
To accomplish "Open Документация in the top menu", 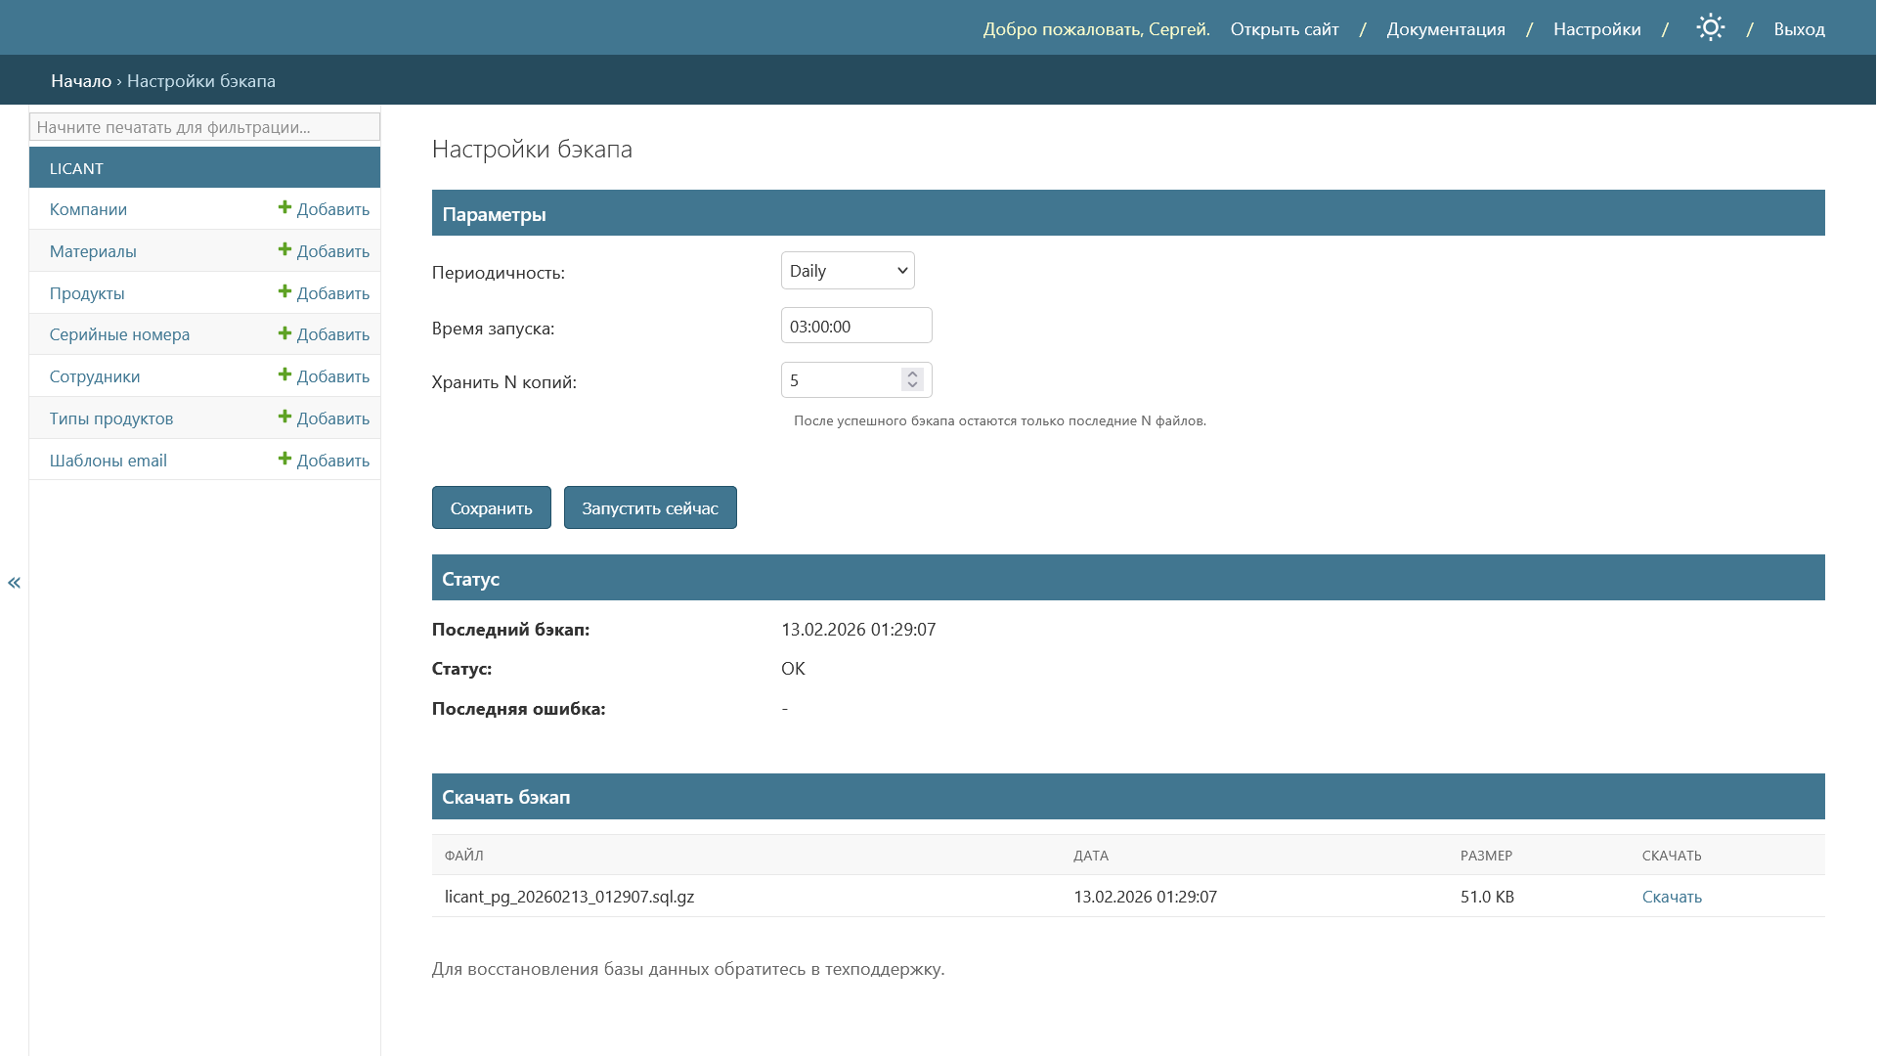I will point(1445,29).
